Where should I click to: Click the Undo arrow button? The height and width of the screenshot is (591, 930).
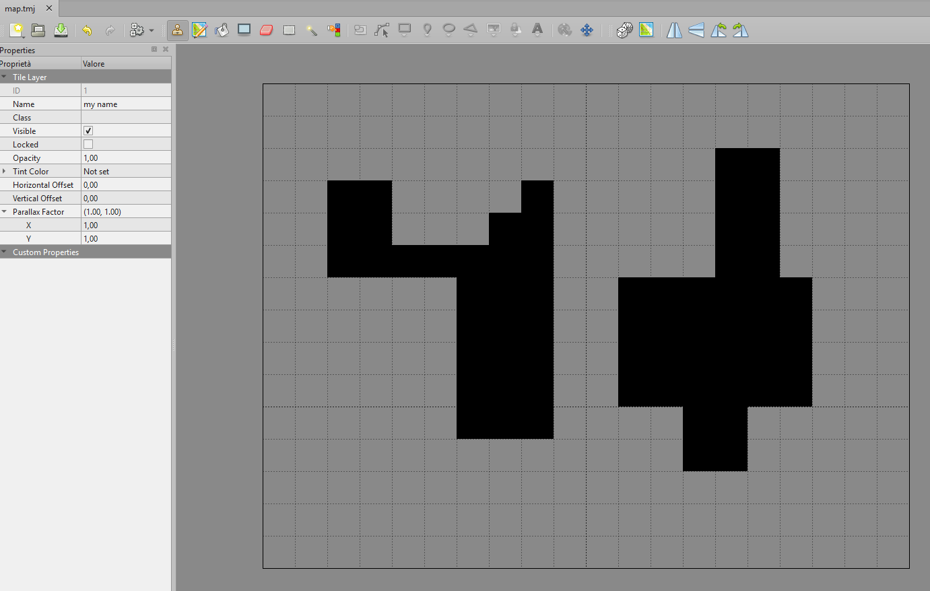87,30
